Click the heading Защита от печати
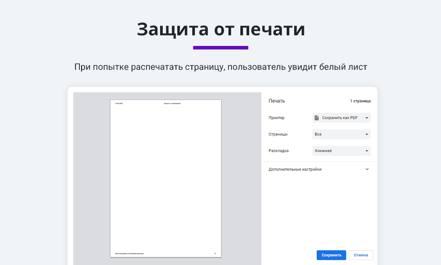The height and width of the screenshot is (265, 441). click(x=220, y=29)
